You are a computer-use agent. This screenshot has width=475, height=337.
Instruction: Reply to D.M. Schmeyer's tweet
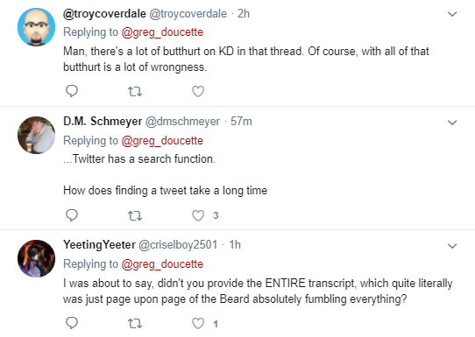coord(72,215)
